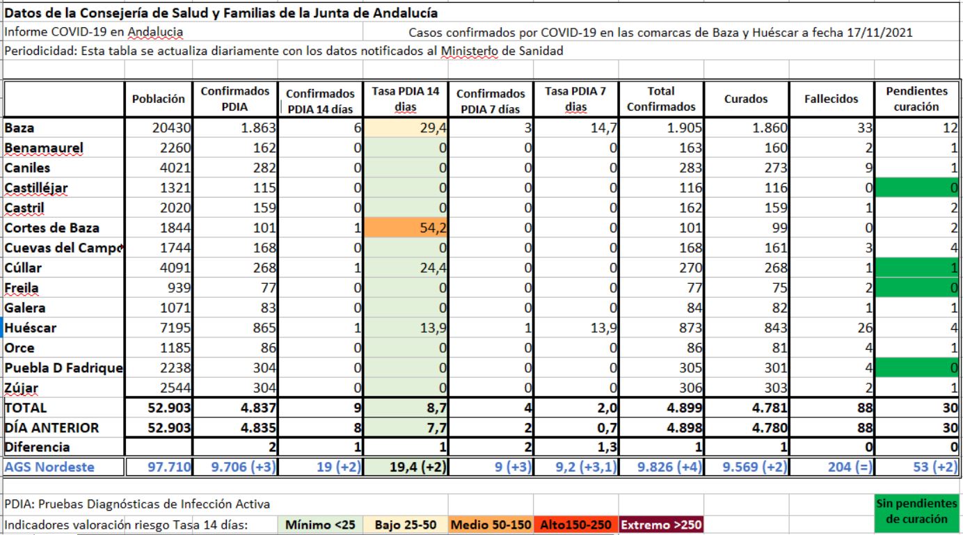
Task: Click the dark "Extremo >250" legend cell
Action: click(661, 525)
